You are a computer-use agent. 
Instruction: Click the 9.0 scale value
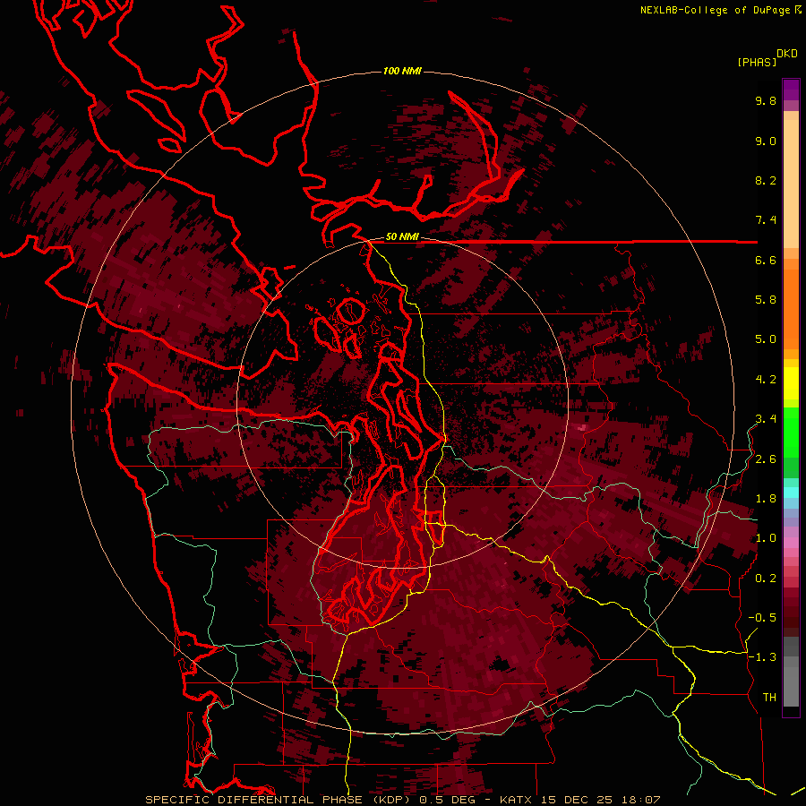pos(766,141)
